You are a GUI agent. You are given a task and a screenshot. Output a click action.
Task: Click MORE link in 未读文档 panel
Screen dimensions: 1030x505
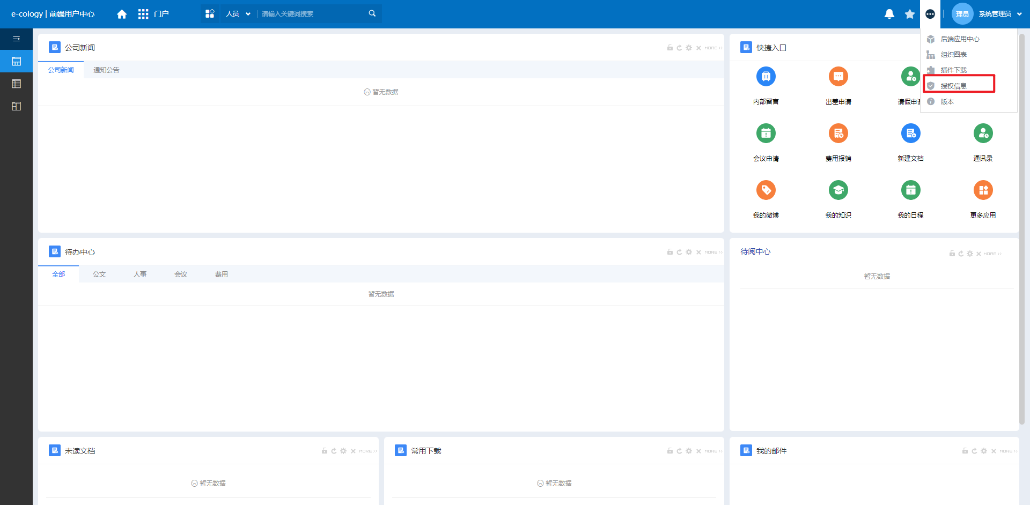tap(368, 451)
